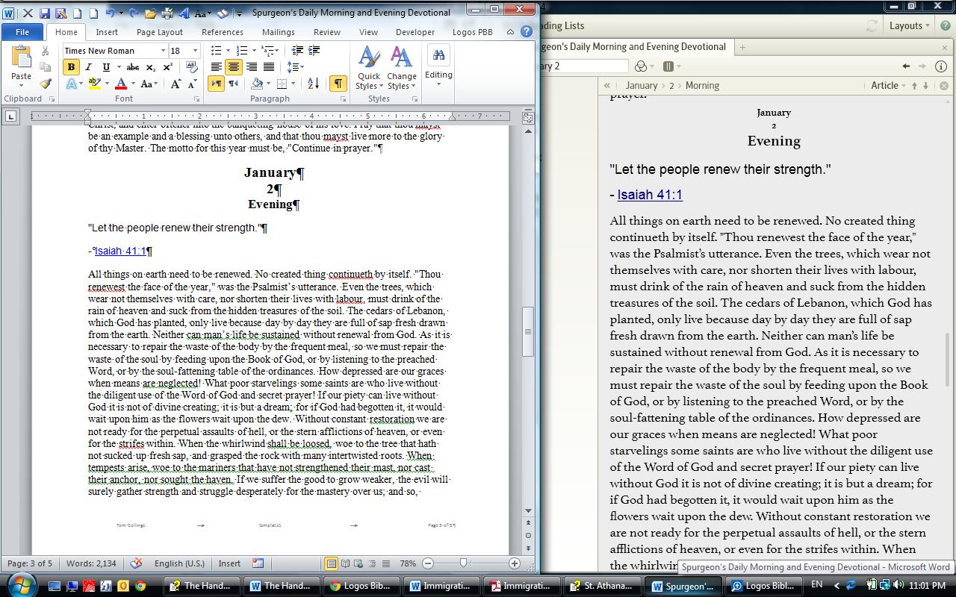The image size is (956, 597).
Task: Click the Logos reference input box
Action: 584,66
